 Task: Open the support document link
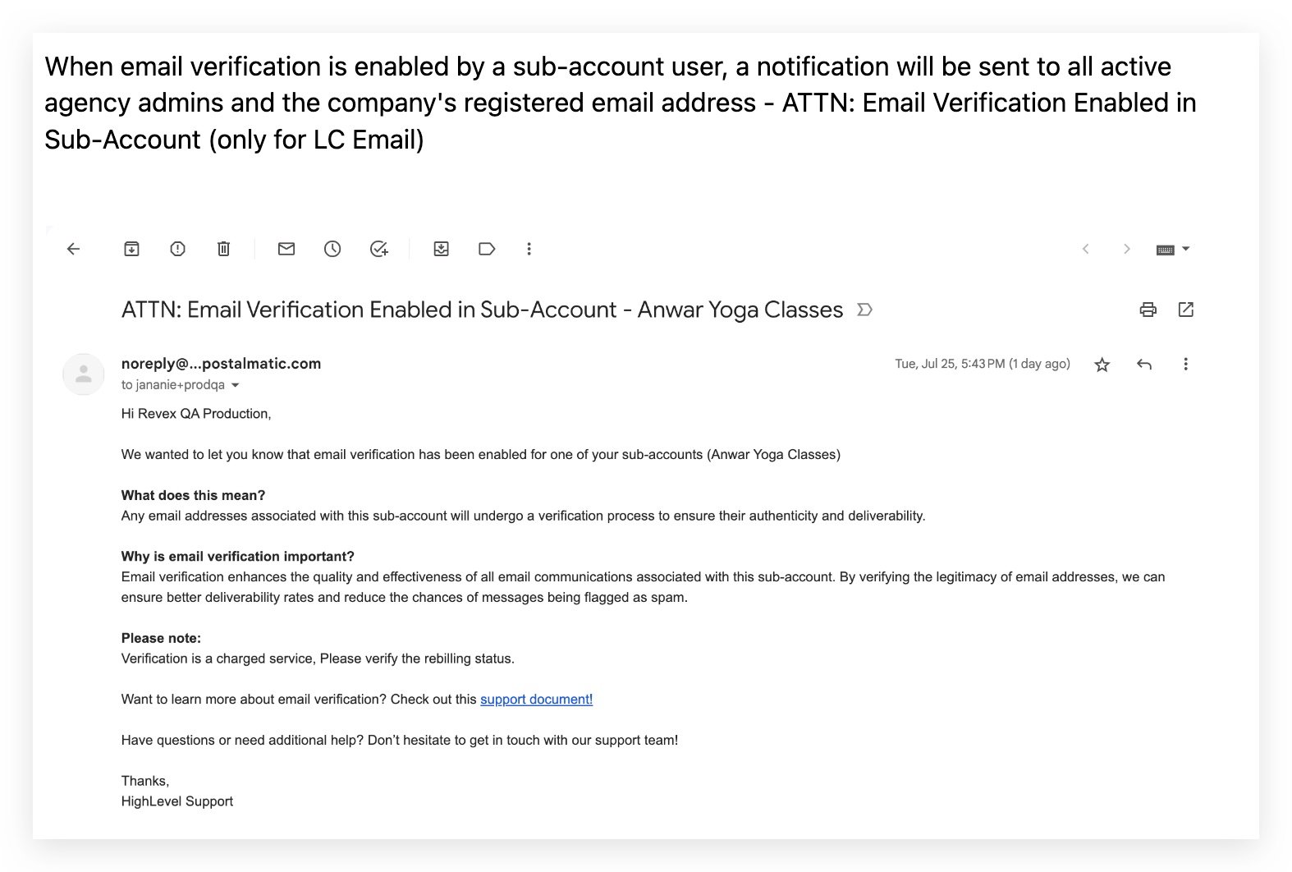pos(536,700)
